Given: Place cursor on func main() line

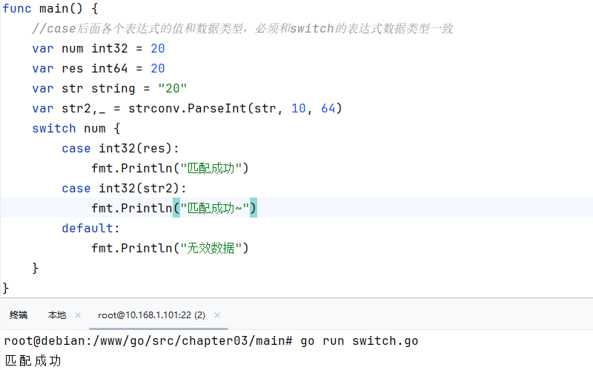Looking at the screenshot, I should (50, 8).
